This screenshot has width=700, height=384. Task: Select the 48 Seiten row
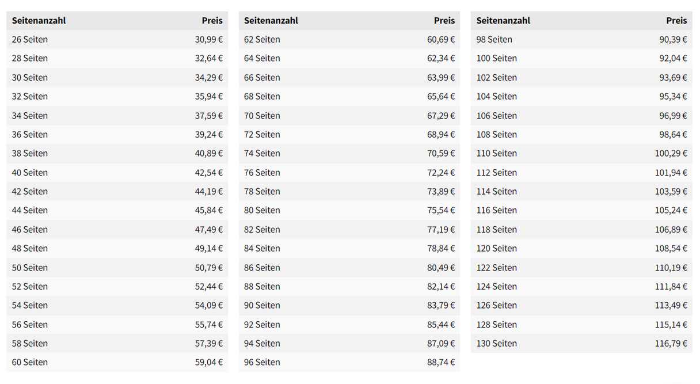(117, 248)
